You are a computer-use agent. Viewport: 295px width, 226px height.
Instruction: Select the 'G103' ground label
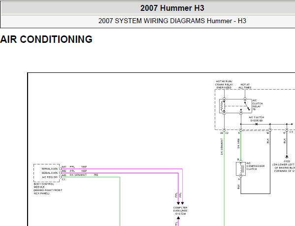tap(287, 161)
